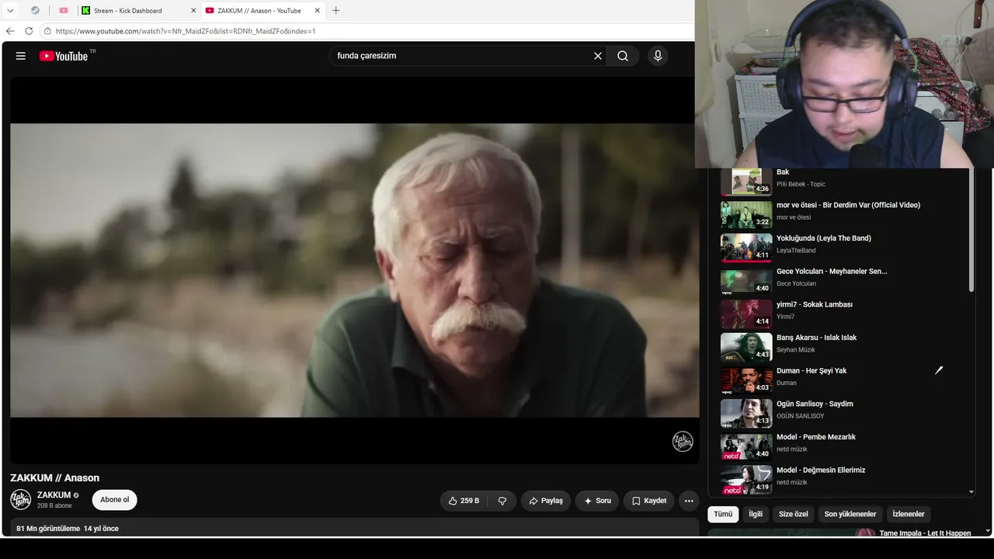Click the 'Pilli Bebek - Topic' channel text
Image resolution: width=994 pixels, height=559 pixels.
[801, 184]
